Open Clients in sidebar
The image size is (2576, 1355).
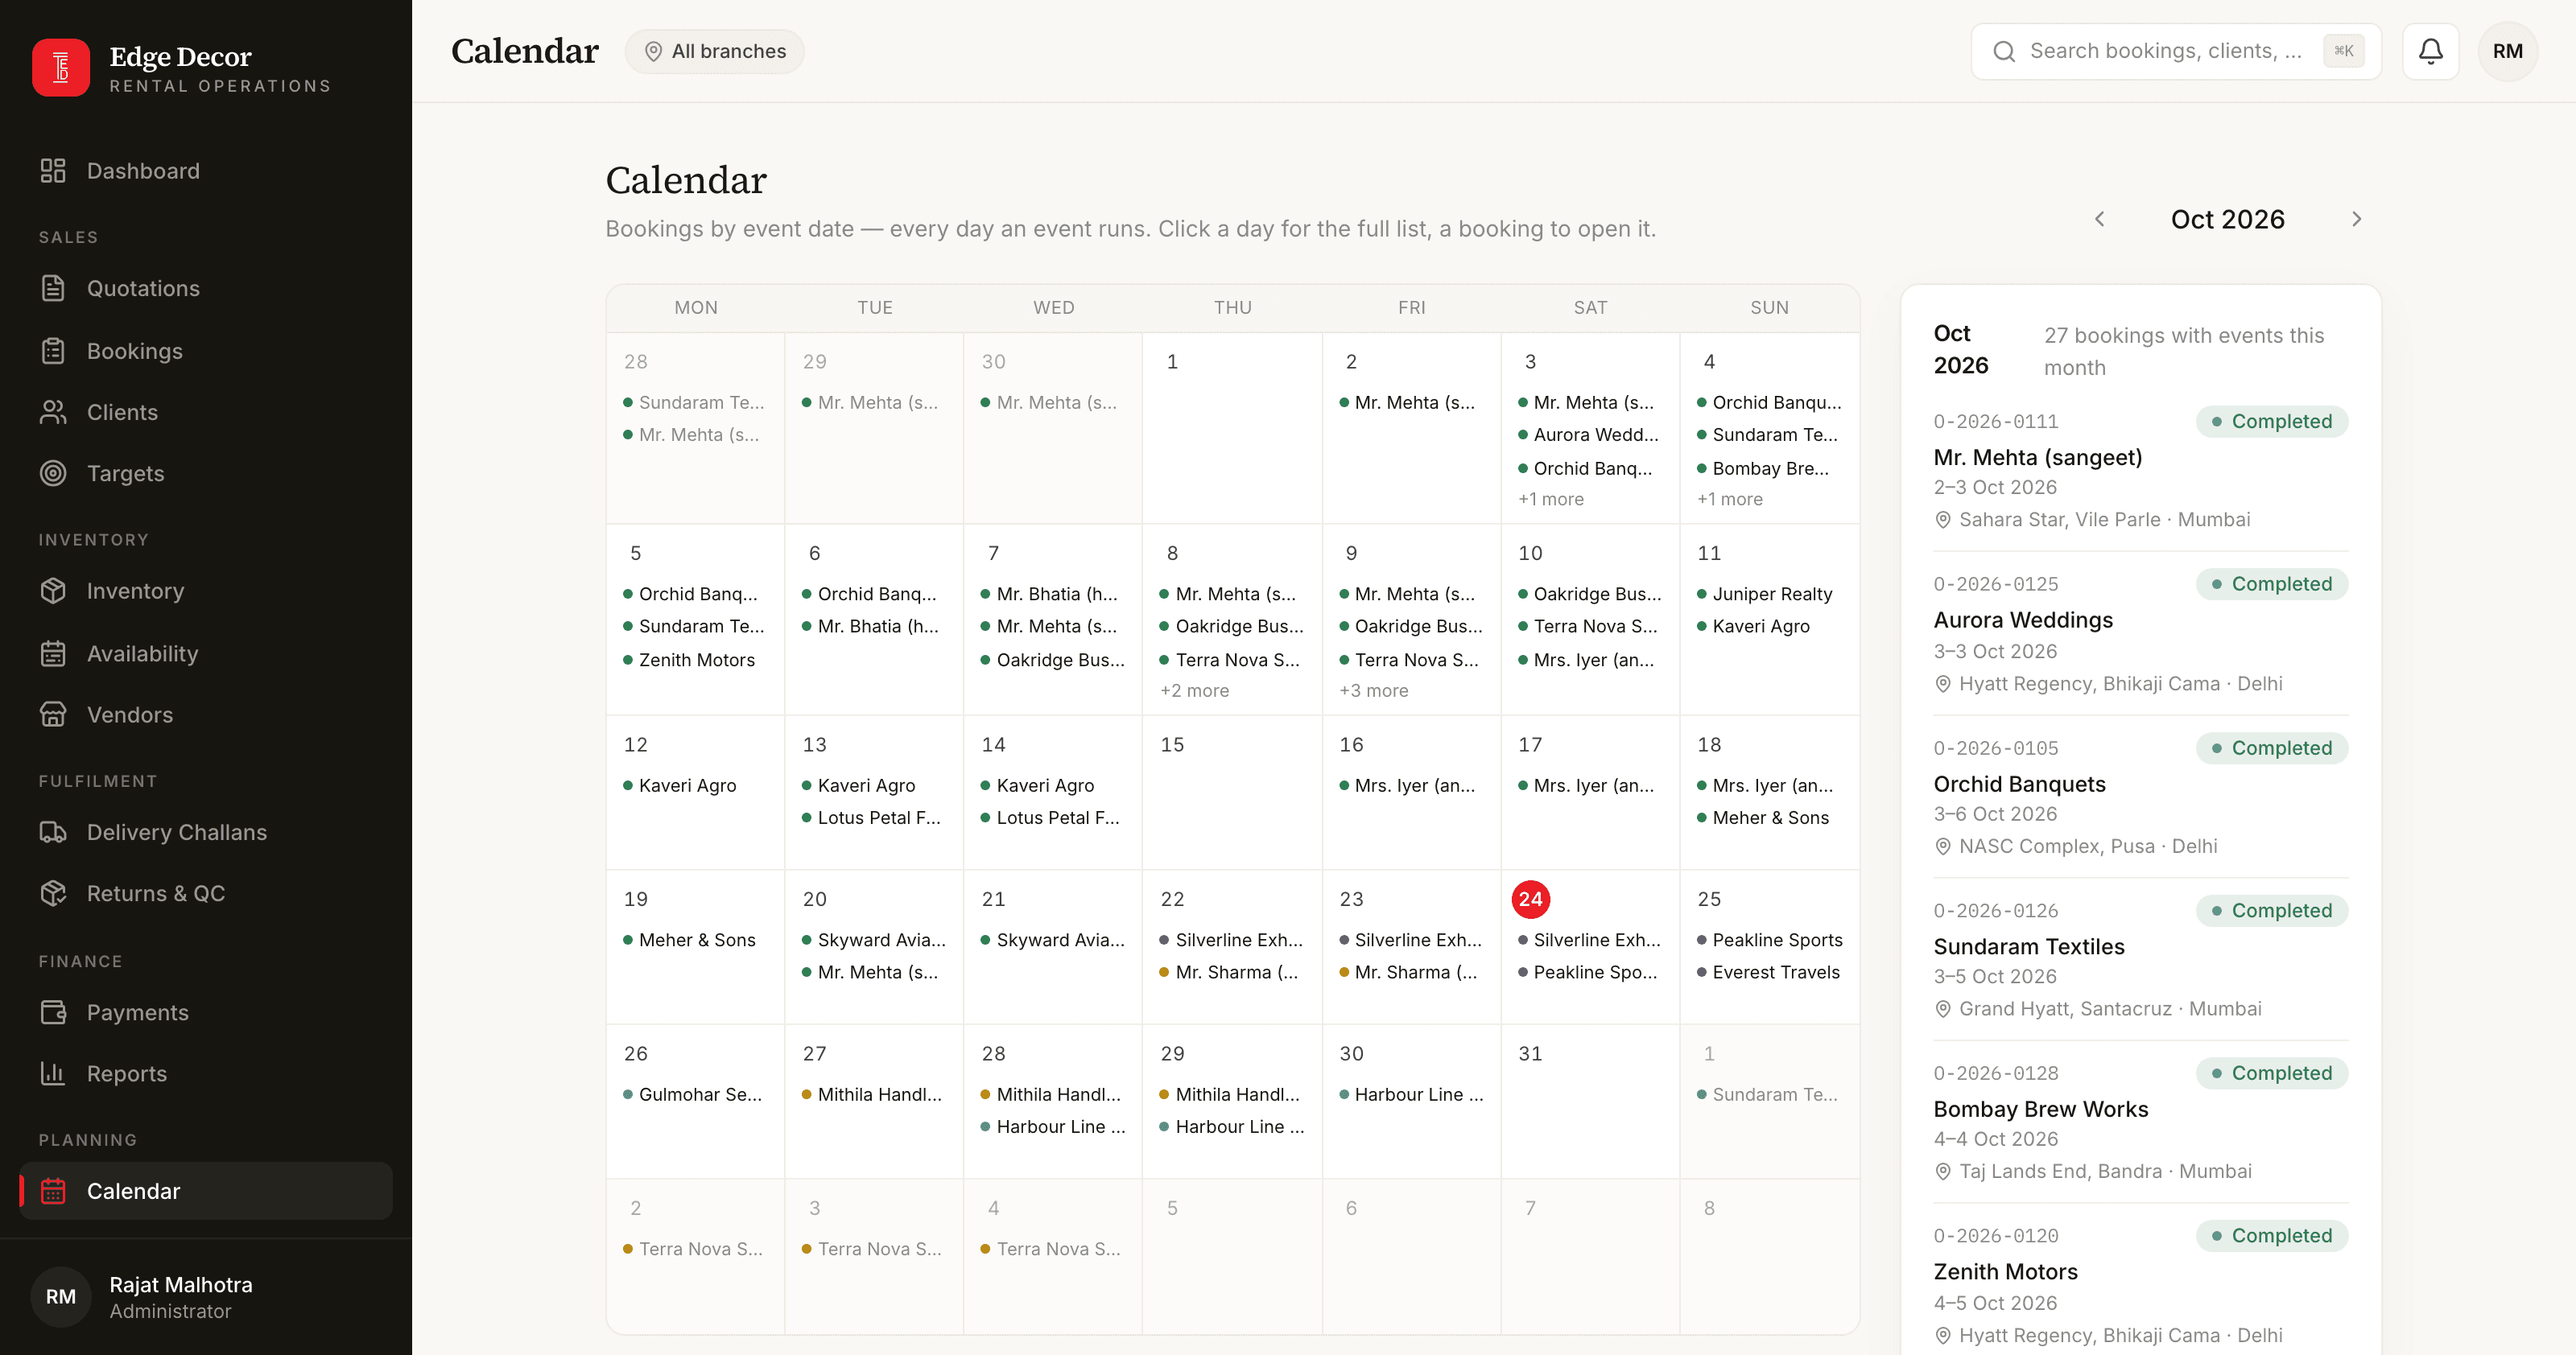click(206, 413)
